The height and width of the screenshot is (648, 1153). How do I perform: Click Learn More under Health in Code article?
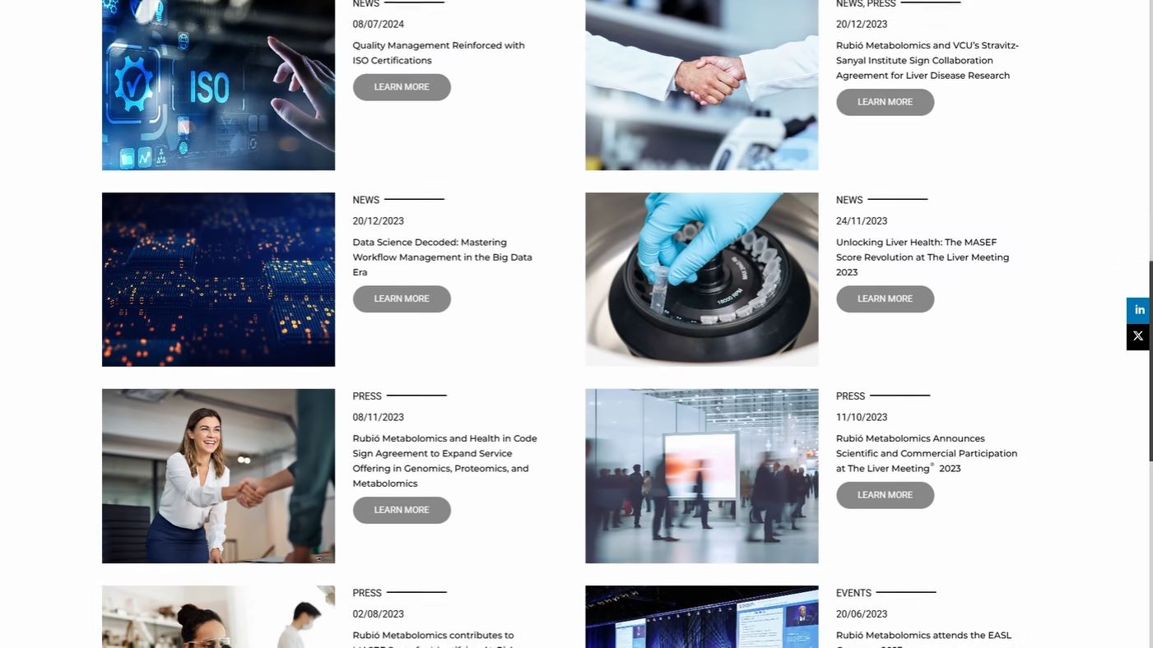[402, 510]
